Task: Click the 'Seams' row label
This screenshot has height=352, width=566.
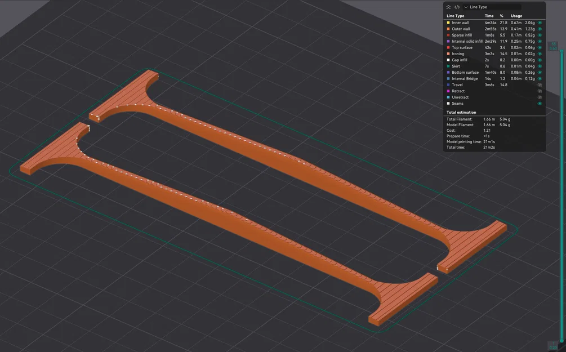Action: click(457, 104)
